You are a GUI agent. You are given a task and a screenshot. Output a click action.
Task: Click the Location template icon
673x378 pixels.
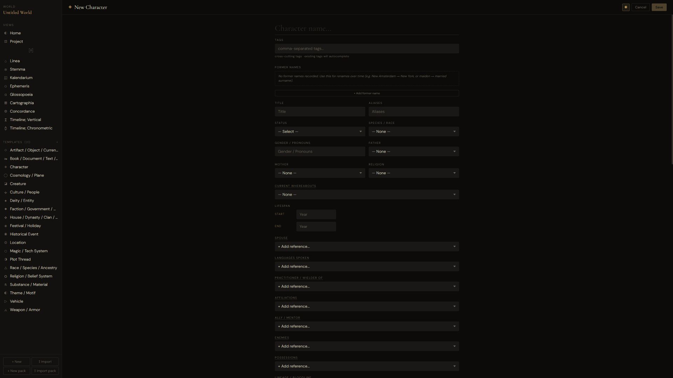(6, 243)
